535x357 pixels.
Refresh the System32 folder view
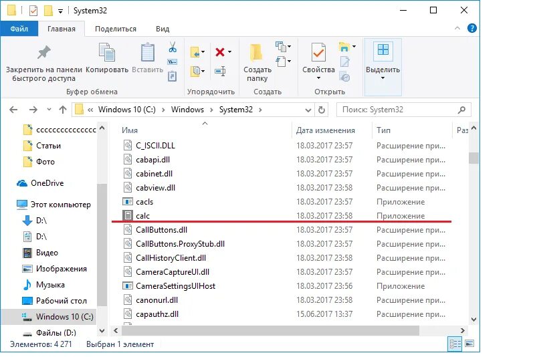322,110
